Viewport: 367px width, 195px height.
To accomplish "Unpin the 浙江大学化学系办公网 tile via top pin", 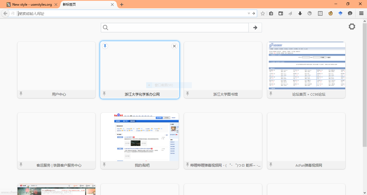I will [105, 46].
